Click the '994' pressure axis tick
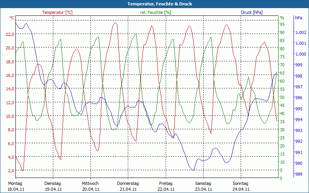Viewport: 309px width, 193px height. point(299,120)
